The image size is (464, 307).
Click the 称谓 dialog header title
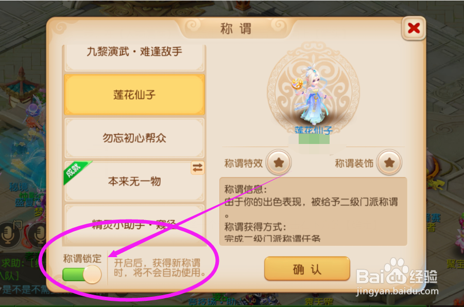pos(236,29)
